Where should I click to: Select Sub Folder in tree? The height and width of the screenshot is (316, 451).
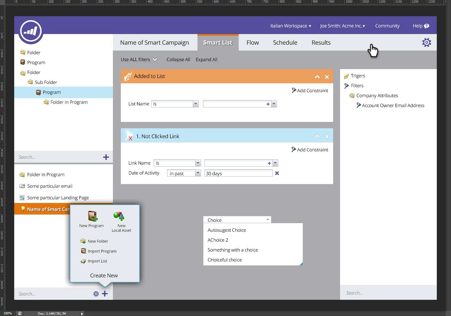[x=43, y=82]
